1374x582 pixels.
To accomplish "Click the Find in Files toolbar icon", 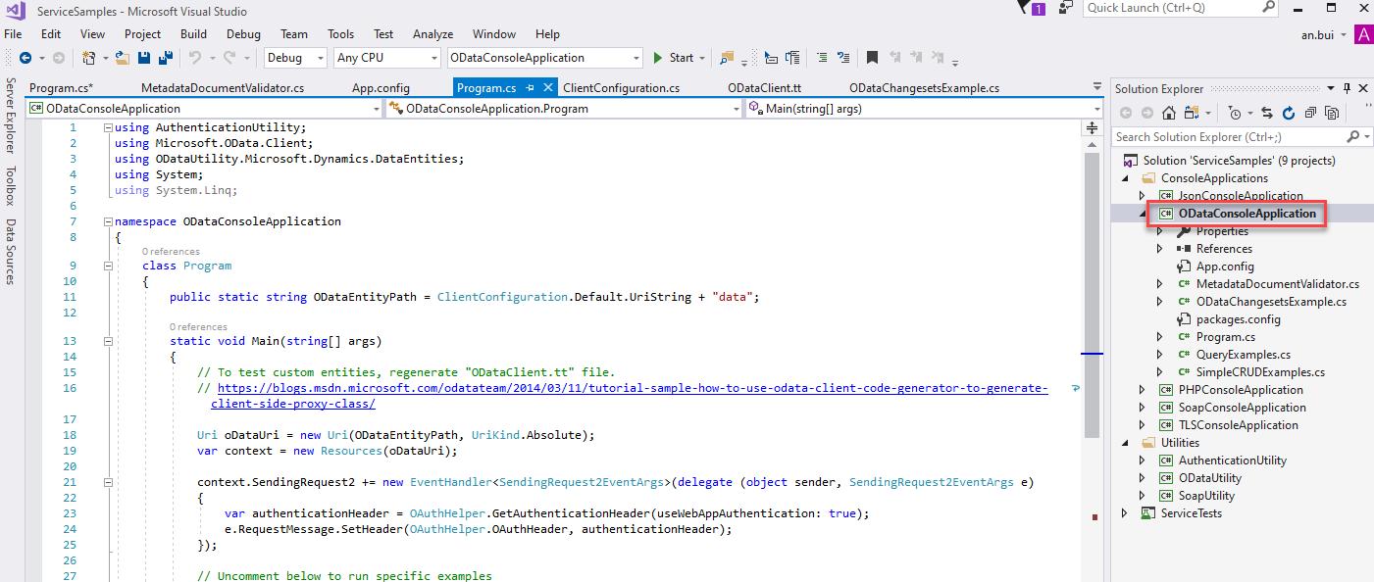I will [x=726, y=58].
